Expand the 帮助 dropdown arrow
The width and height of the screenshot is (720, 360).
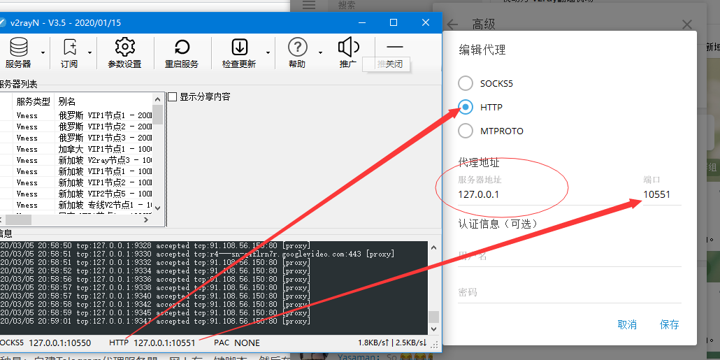tap(320, 53)
